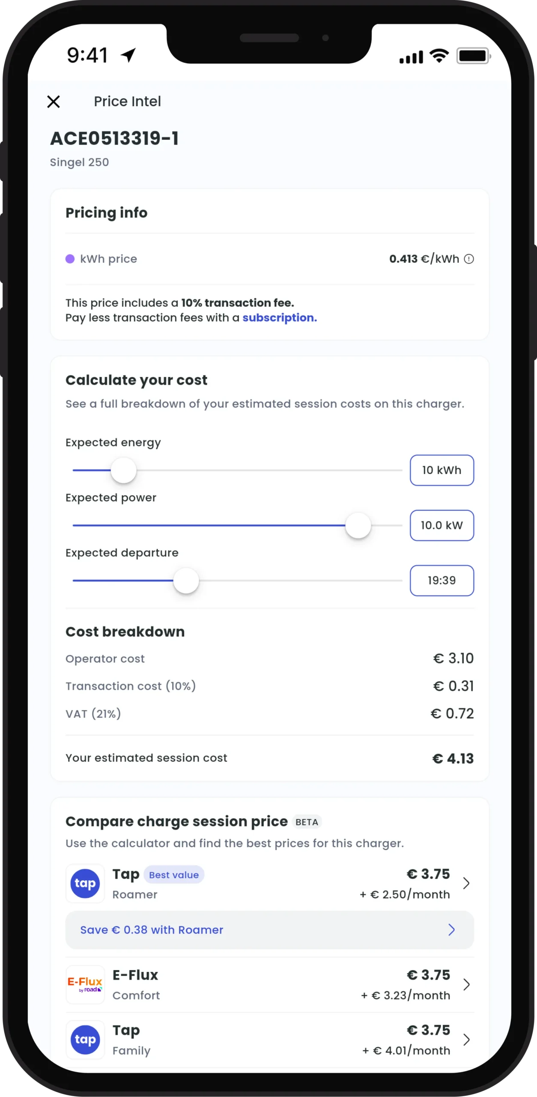Expand Tap Family plan chevron
This screenshot has width=537, height=1097.
[x=466, y=1040]
